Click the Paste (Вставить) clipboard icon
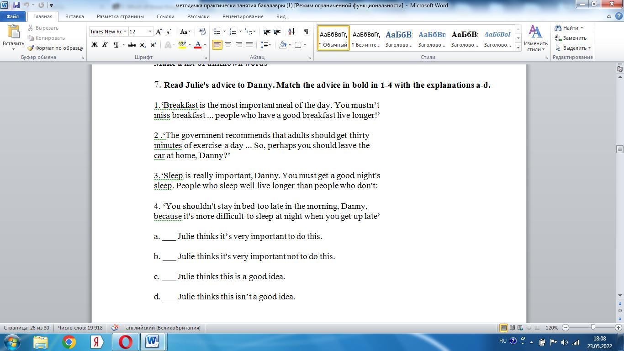Viewport: 624px width, 351px height. [x=13, y=32]
